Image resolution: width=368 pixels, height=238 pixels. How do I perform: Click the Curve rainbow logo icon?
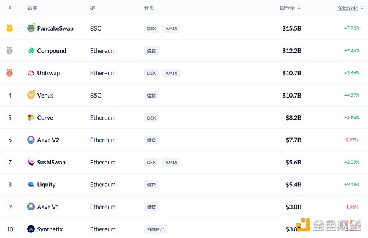31,118
